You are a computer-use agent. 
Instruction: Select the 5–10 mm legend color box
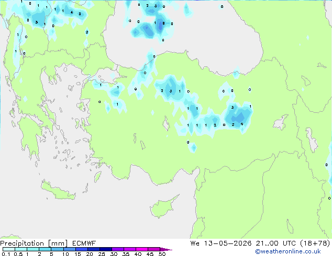[x=57, y=249]
